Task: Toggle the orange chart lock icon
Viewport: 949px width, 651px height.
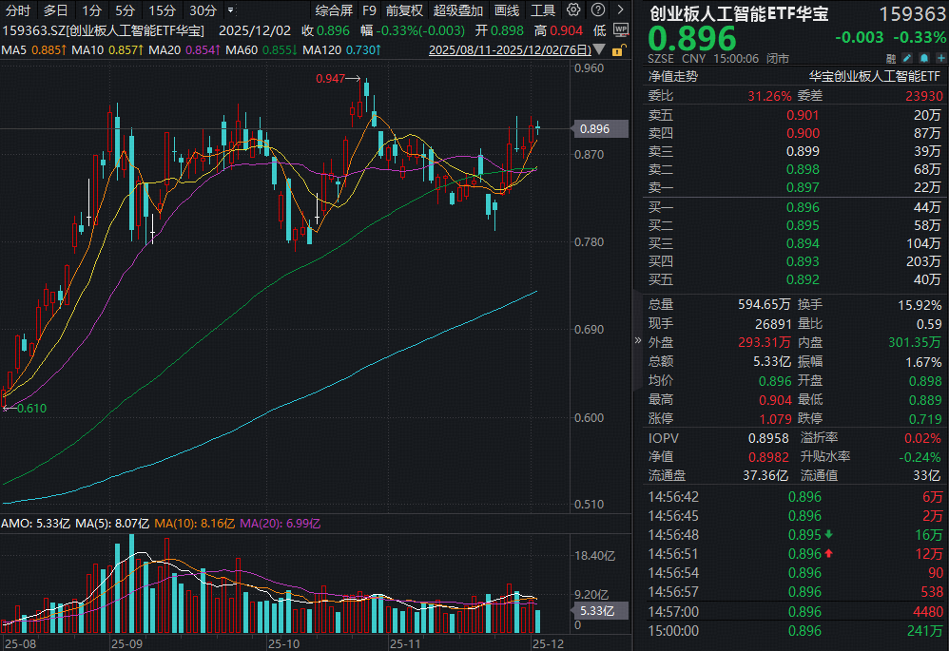Action: [617, 49]
